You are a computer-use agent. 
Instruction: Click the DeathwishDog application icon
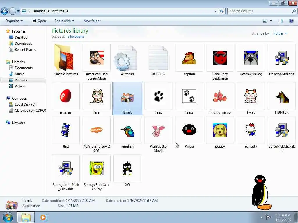(x=251, y=58)
